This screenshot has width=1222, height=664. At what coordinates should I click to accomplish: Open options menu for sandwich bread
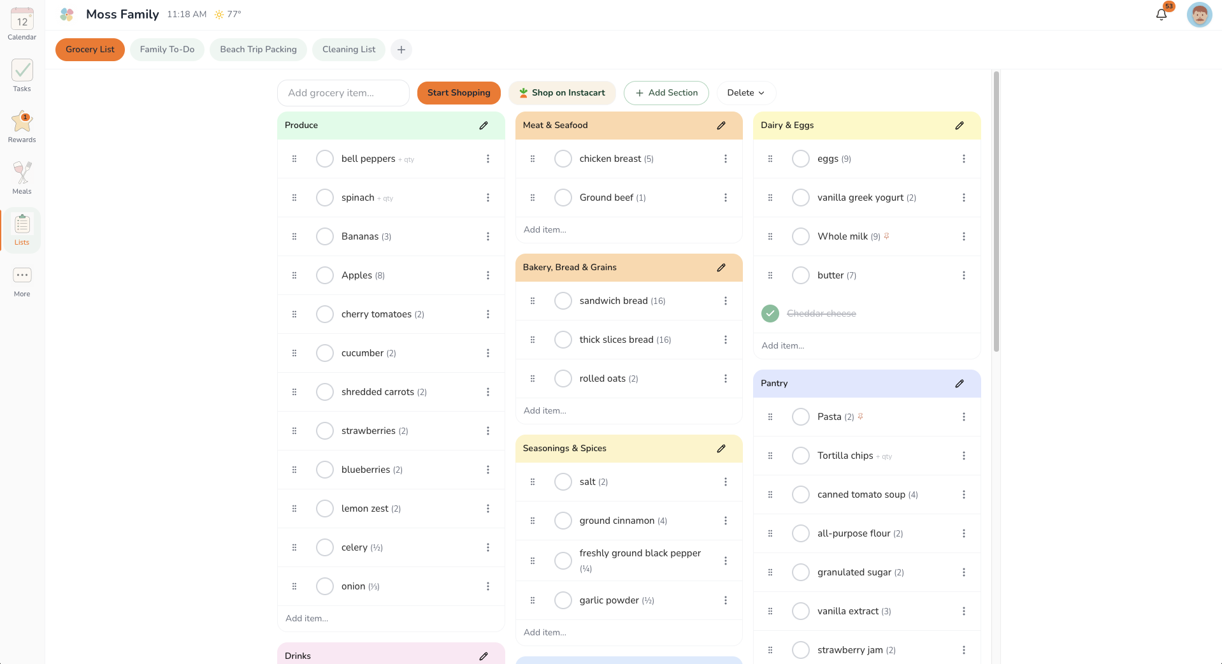(726, 301)
